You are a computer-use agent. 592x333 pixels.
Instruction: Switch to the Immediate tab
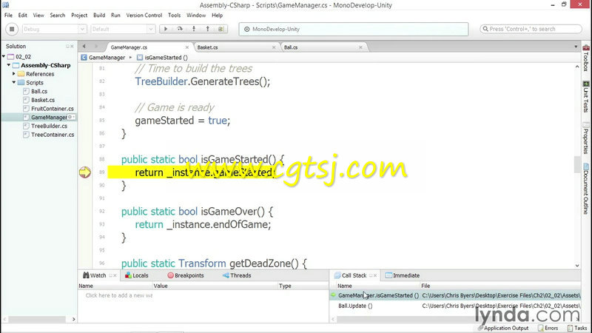click(403, 275)
